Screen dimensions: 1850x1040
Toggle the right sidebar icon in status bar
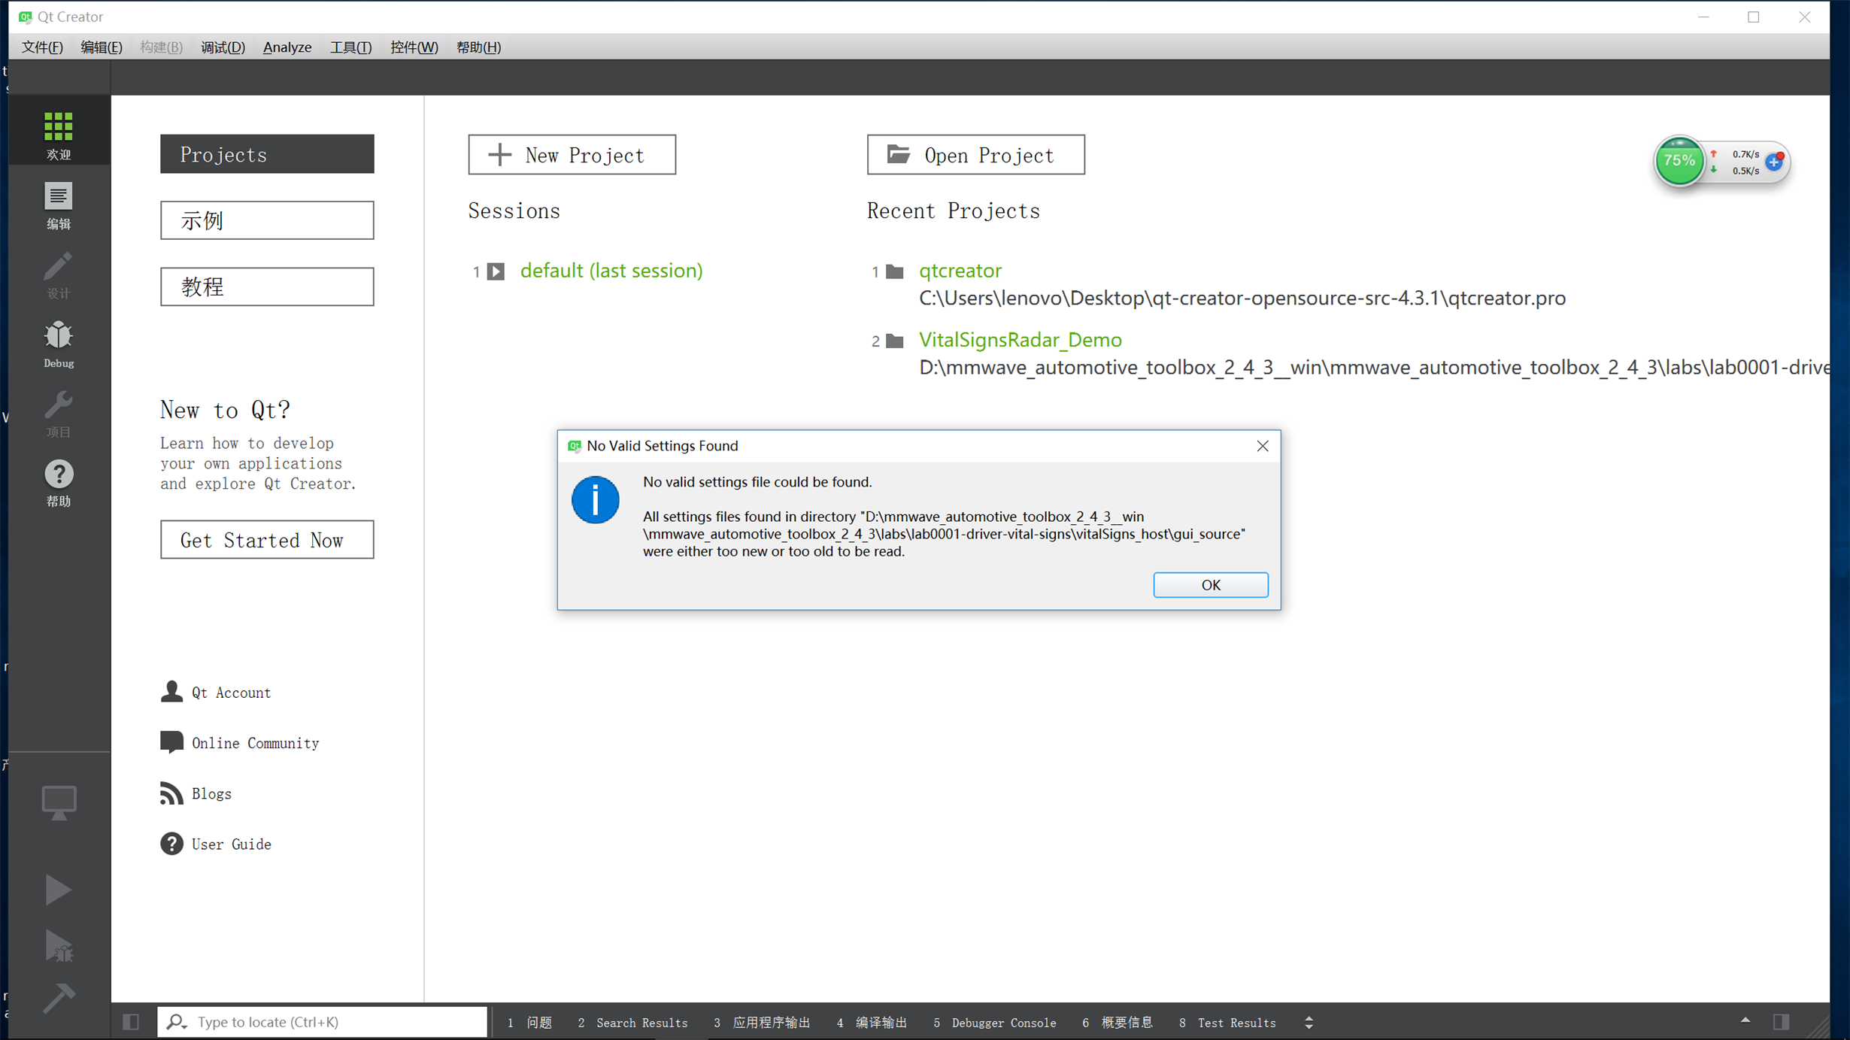pyautogui.click(x=1782, y=1021)
